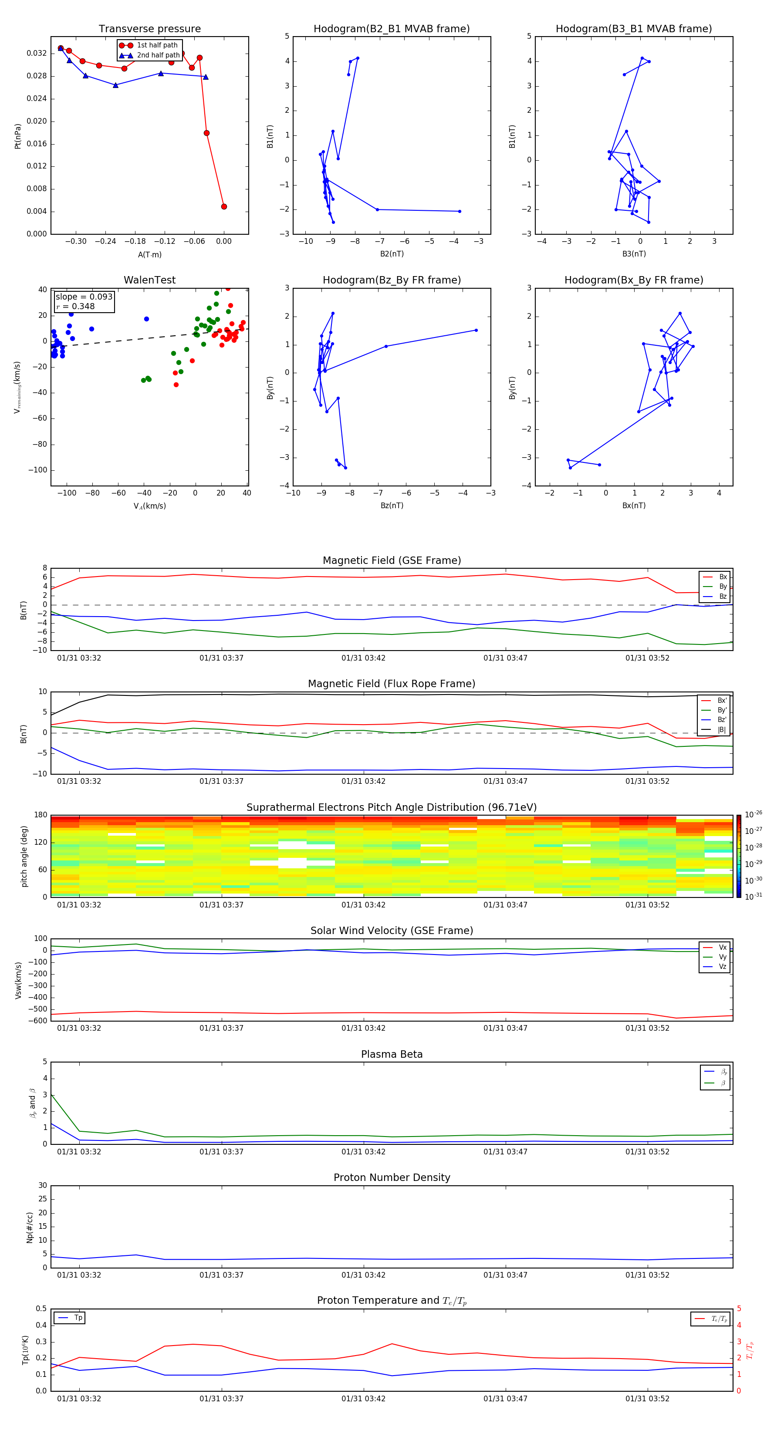Viewport: 784px width, 1437px height.
Task: Click the 'A(T·m)' x-axis label
Action: [x=149, y=255]
